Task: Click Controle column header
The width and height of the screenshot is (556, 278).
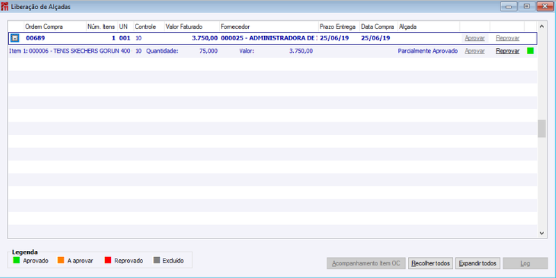Action: point(149,27)
